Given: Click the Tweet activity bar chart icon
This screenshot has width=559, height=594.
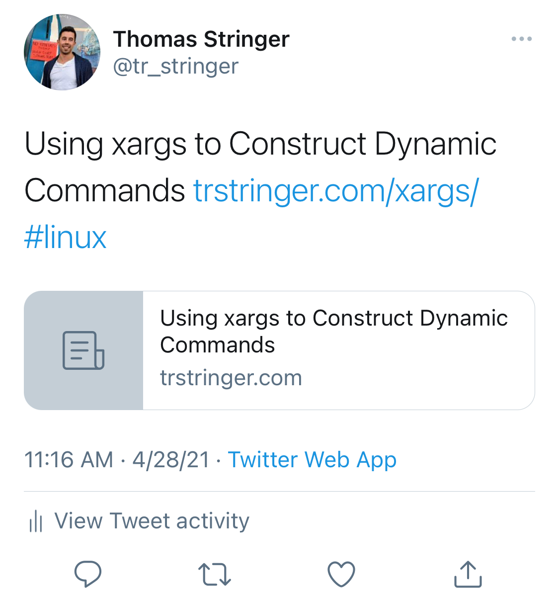Looking at the screenshot, I should click(x=36, y=521).
